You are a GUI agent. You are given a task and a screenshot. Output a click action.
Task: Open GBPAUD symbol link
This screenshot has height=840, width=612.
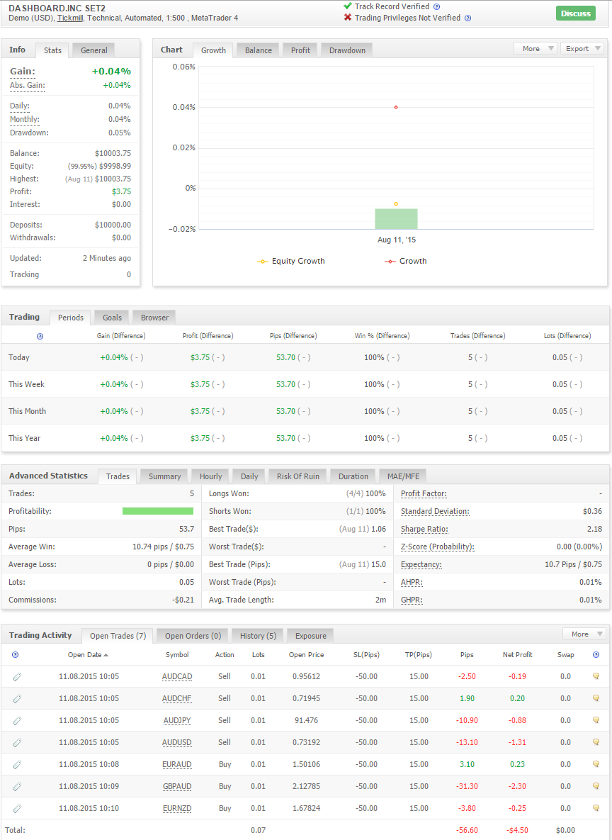[x=176, y=786]
